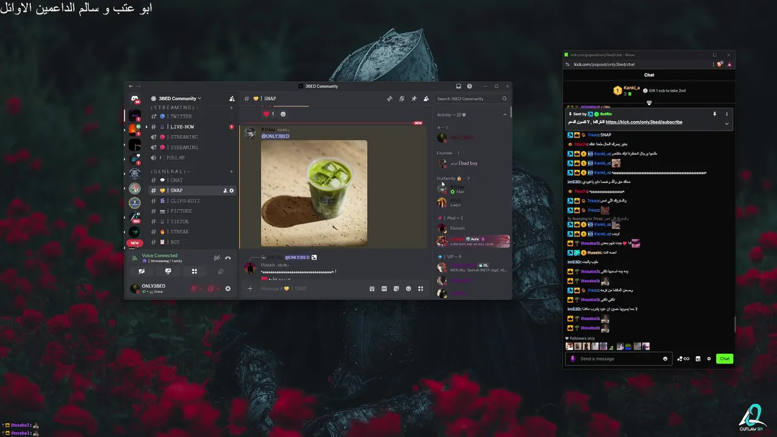Viewport: 777px width, 437px height.
Task: Open threads icon in SNAP header
Action: click(390, 98)
